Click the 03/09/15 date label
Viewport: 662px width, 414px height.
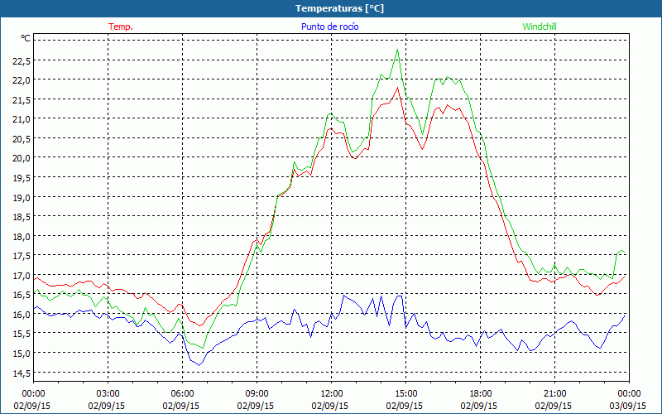coord(628,406)
